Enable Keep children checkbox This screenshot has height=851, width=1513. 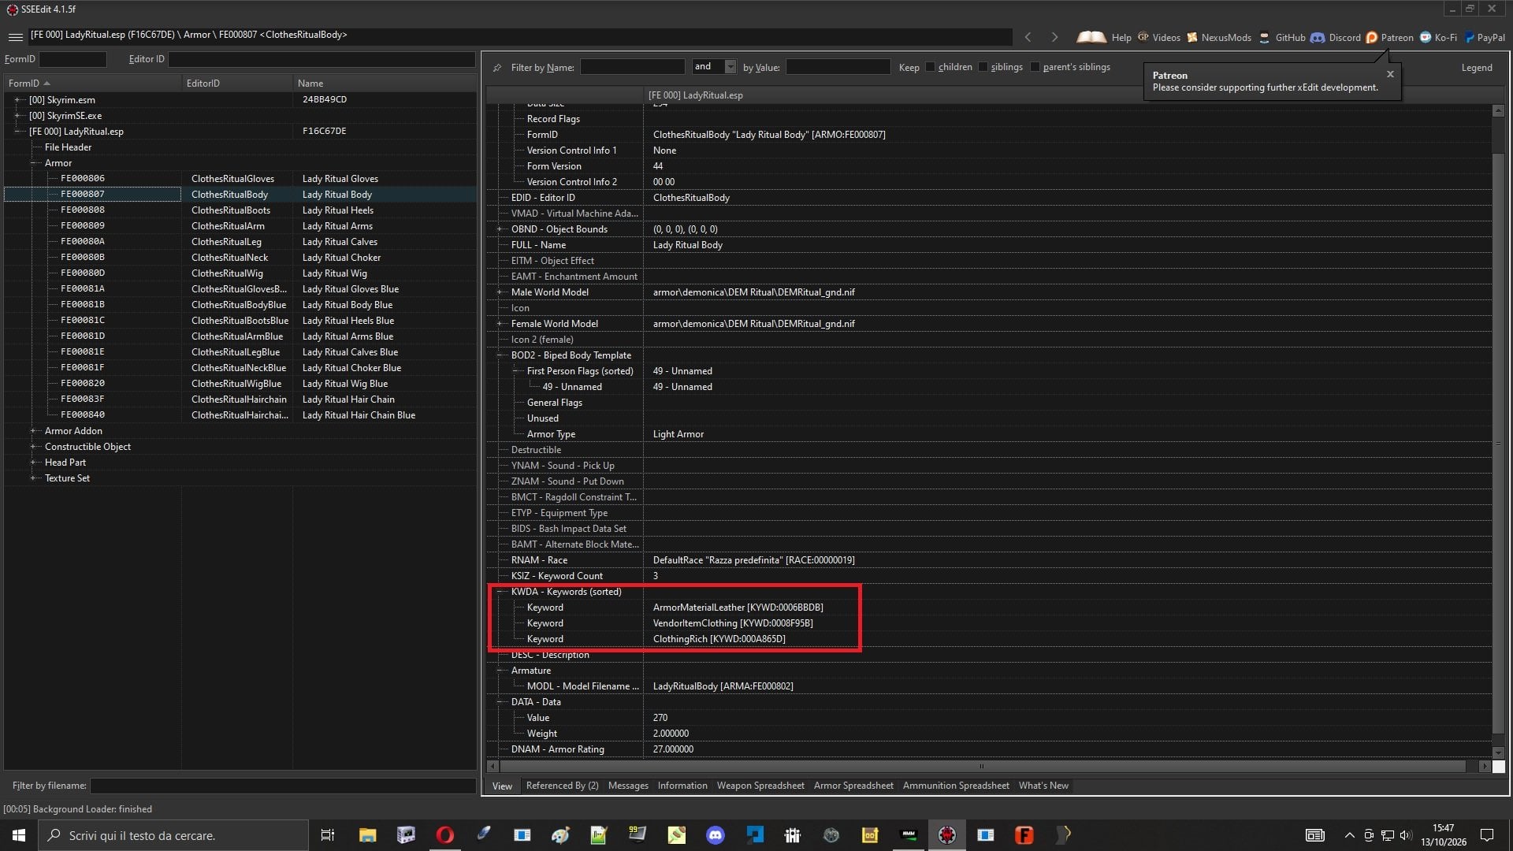[931, 67]
